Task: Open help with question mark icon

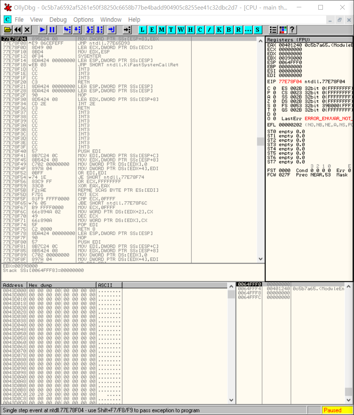Action: pos(292,30)
